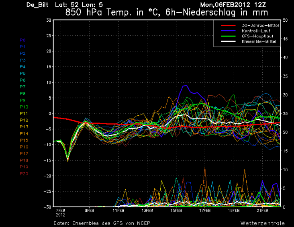Select the P13 label in the member list
The width and height of the screenshot is (294, 227).
pyautogui.click(x=24, y=127)
